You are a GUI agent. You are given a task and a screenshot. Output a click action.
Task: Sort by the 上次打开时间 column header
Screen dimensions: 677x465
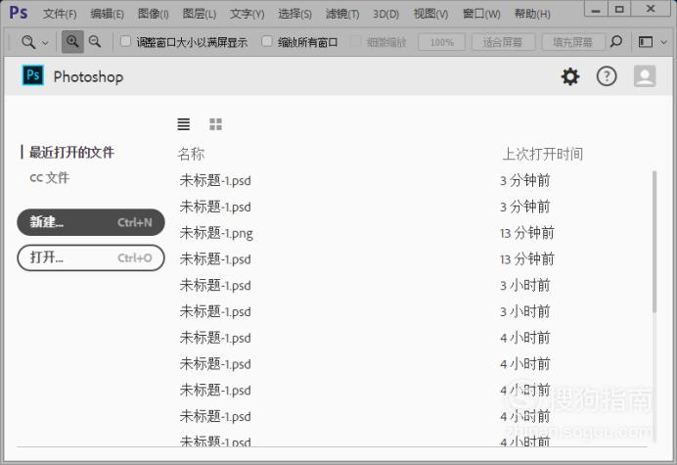tap(542, 154)
